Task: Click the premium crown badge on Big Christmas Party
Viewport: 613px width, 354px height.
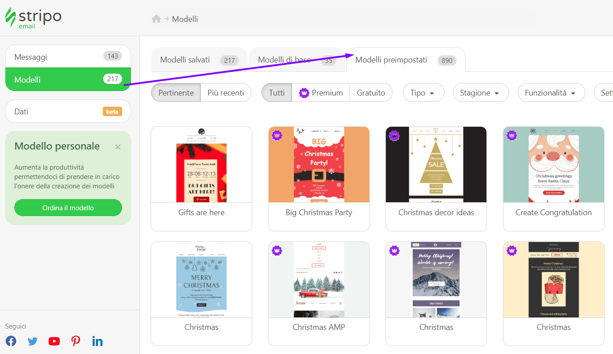Action: coord(277,136)
